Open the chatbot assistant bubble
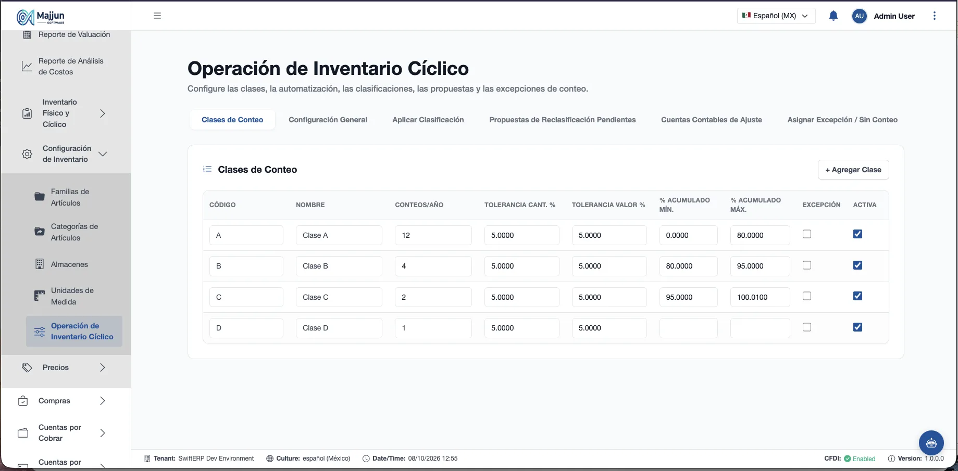958x471 pixels. pyautogui.click(x=931, y=443)
